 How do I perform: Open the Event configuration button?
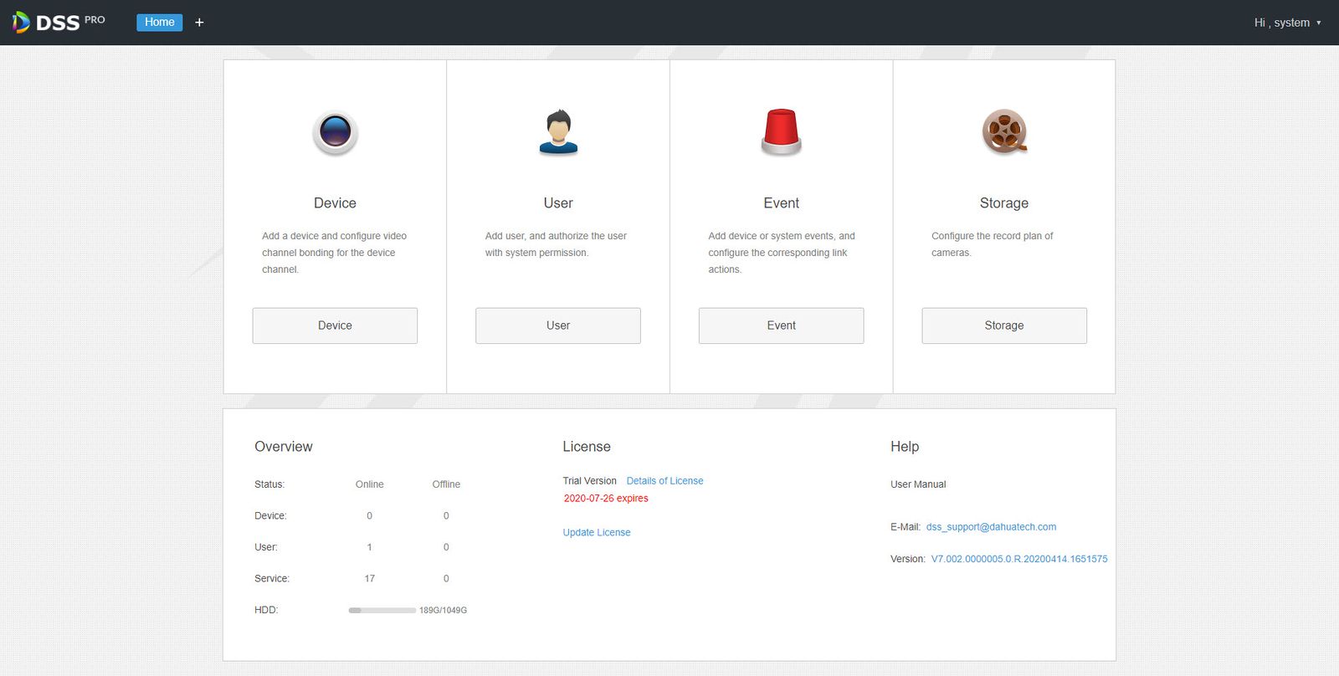[x=782, y=325]
